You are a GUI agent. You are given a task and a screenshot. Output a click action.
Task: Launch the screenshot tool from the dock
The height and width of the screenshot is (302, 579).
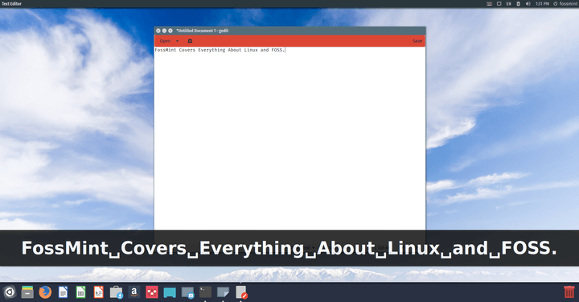tap(187, 292)
